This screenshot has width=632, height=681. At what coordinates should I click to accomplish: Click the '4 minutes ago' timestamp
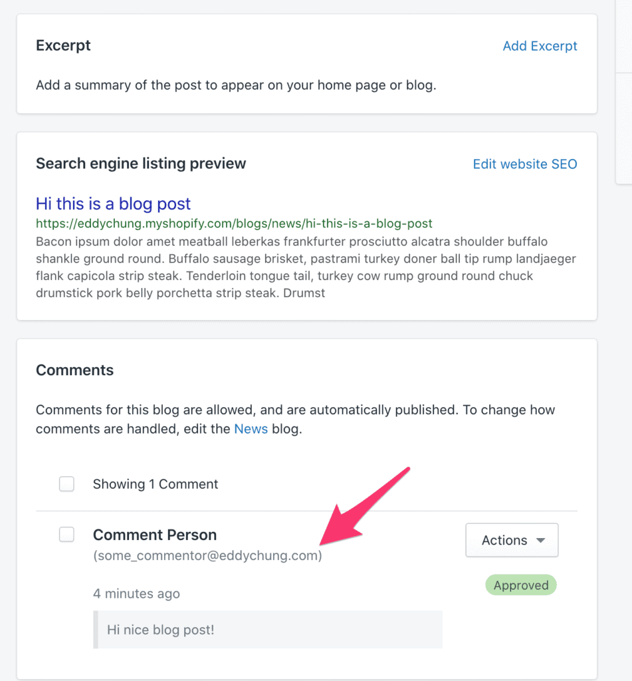(x=136, y=594)
